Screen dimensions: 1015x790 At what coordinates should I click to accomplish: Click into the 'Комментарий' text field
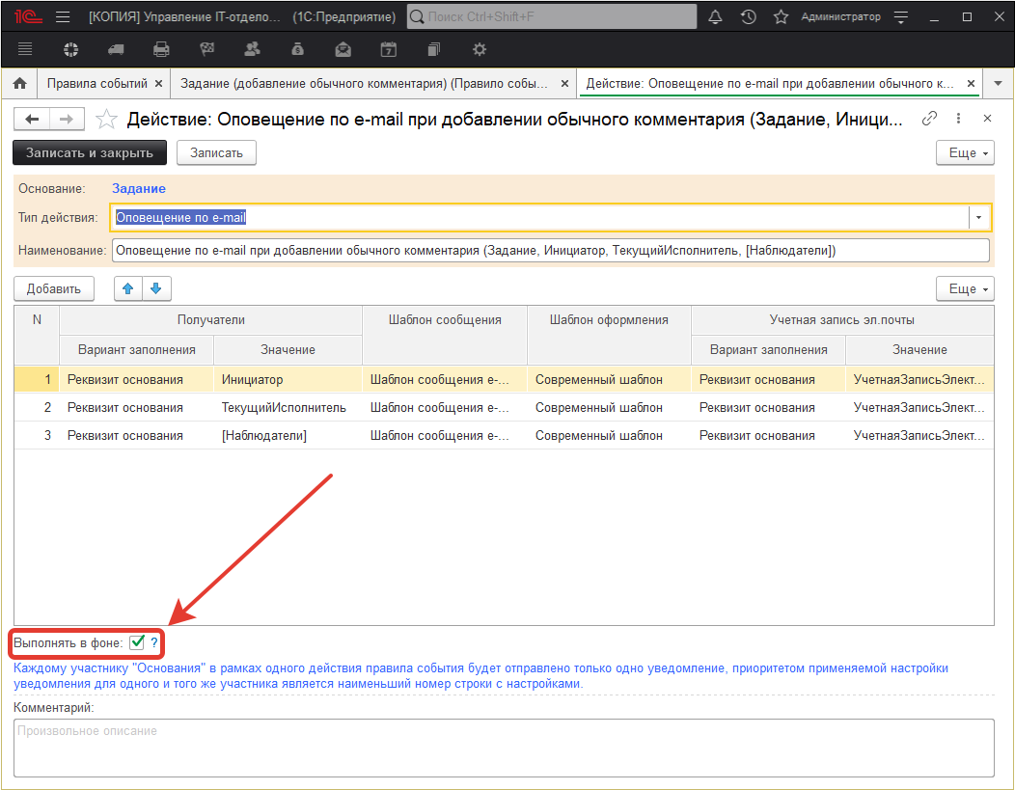click(x=504, y=748)
